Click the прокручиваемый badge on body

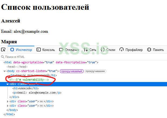pyautogui.click(x=72, y=71)
